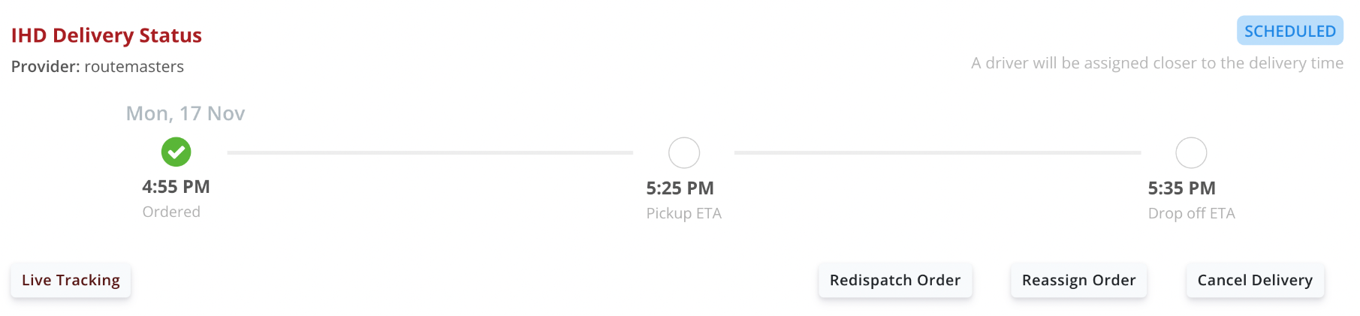
Task: Click the green Ordered checkmark icon
Action: (x=176, y=152)
